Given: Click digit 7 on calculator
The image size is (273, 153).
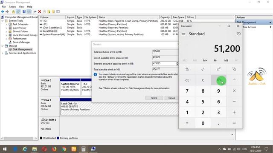Looking at the screenshot, I should click(187, 91).
